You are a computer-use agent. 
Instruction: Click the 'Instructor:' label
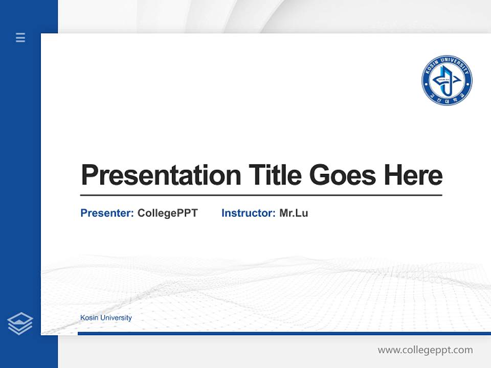pyautogui.click(x=249, y=213)
